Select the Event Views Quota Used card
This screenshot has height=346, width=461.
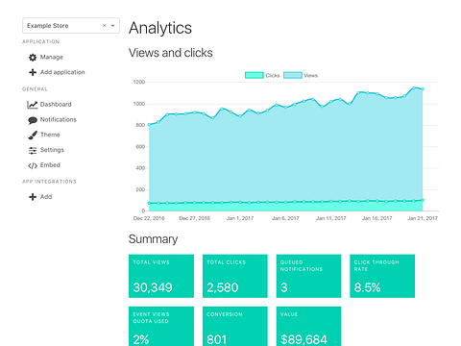click(x=161, y=326)
